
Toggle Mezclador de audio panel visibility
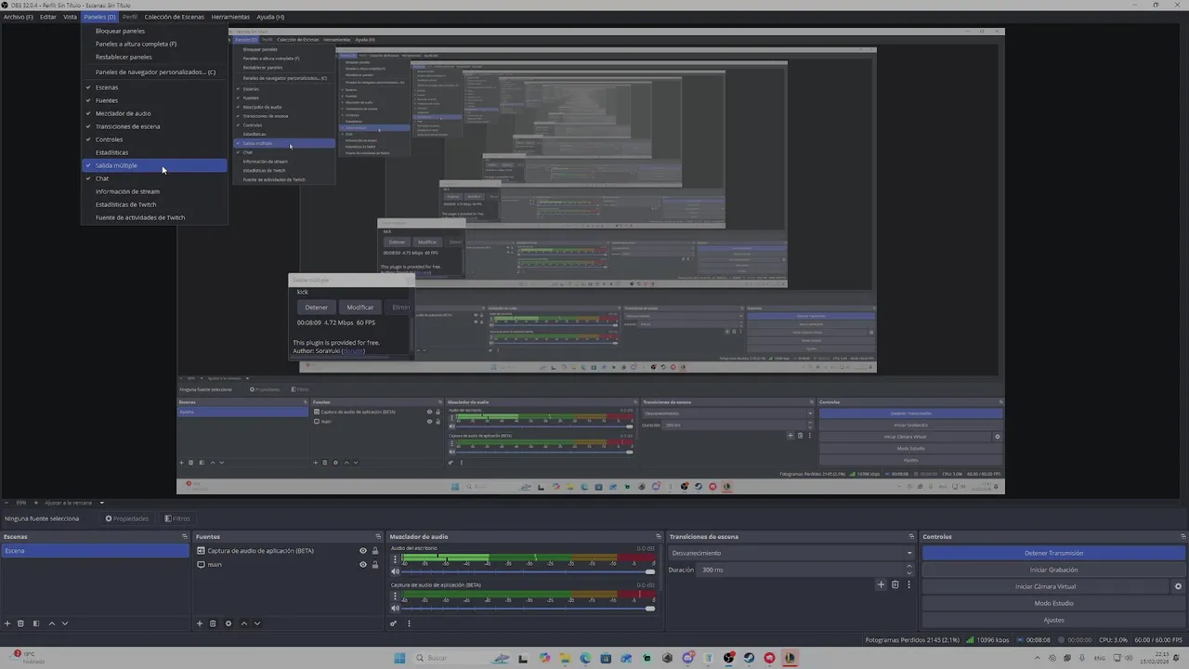coord(154,113)
